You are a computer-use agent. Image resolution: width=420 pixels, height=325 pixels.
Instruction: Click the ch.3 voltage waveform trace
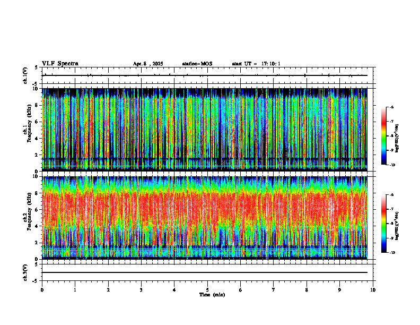coord(205,272)
